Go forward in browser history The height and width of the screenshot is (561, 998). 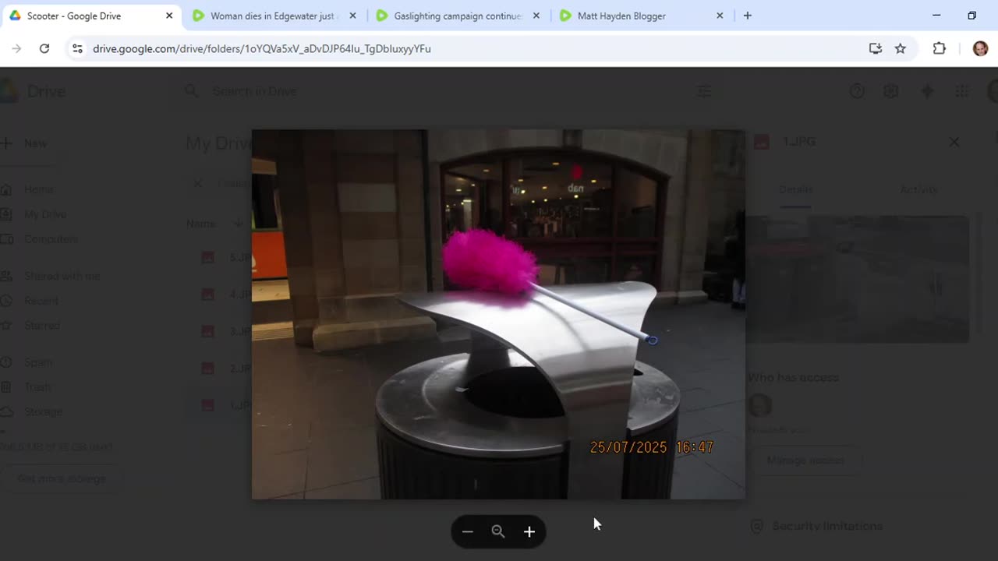[x=16, y=48]
